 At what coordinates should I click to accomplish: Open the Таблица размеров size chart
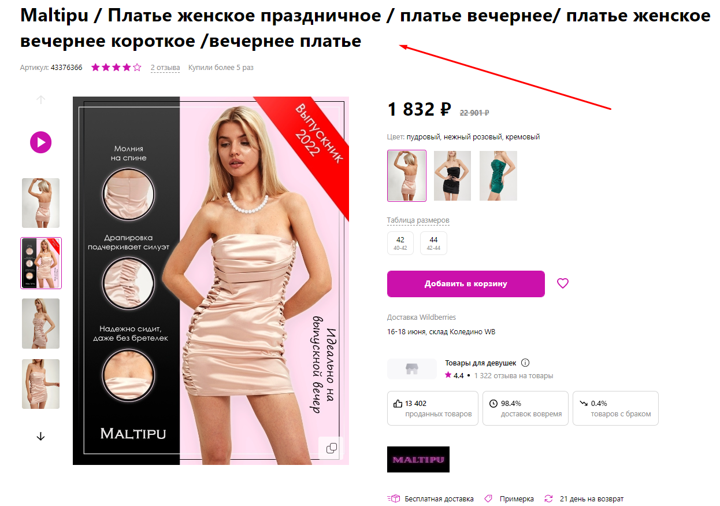(418, 220)
